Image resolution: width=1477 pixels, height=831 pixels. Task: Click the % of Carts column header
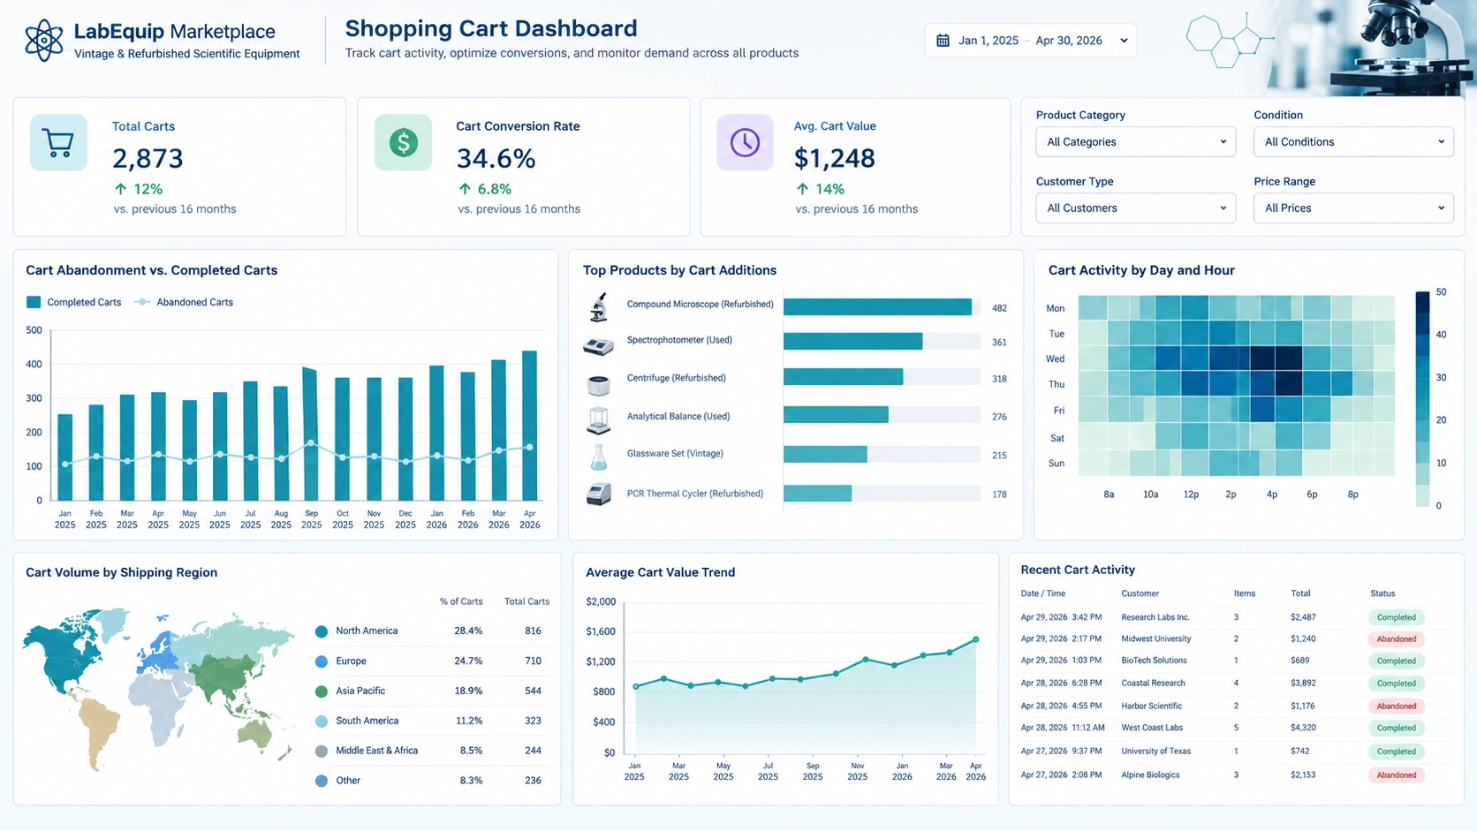coord(461,601)
